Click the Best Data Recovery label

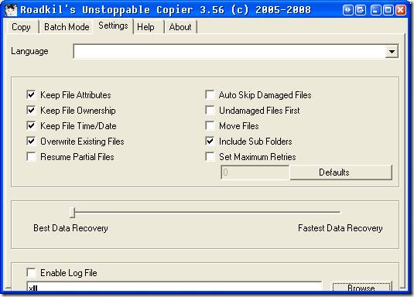[x=70, y=228]
